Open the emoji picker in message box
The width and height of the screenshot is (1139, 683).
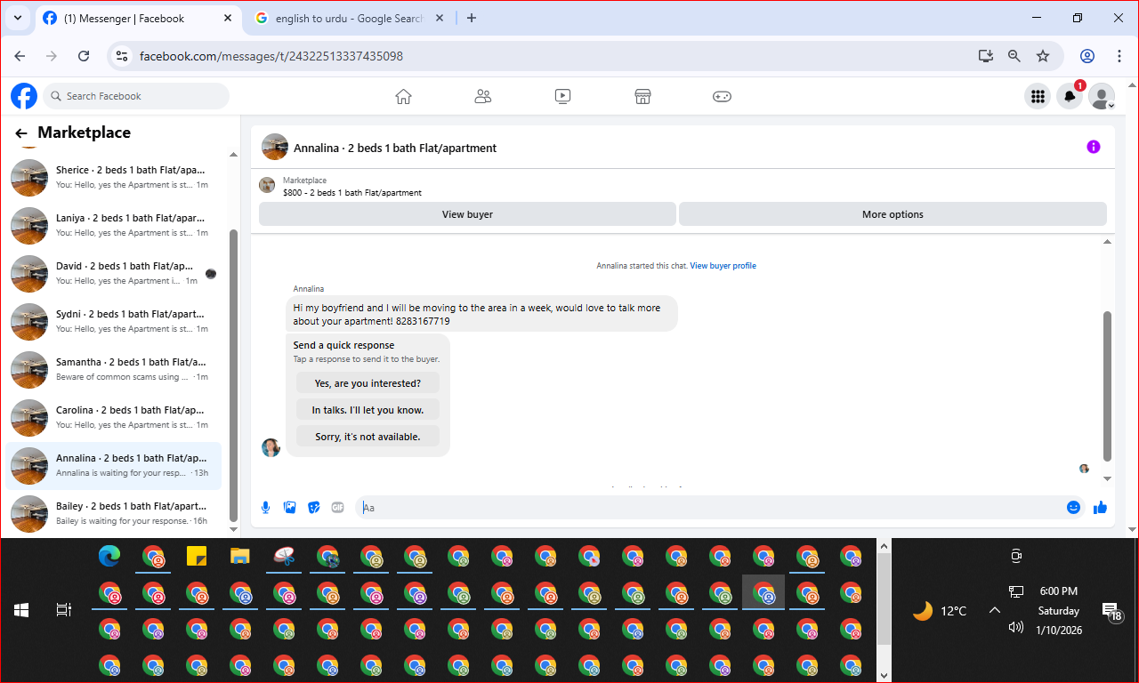(1073, 507)
